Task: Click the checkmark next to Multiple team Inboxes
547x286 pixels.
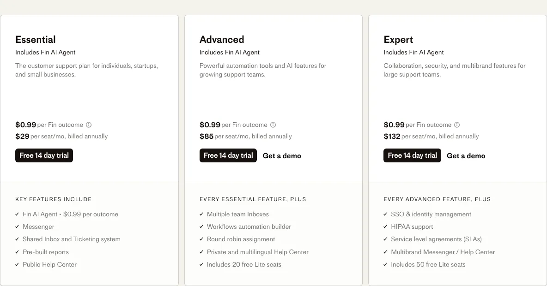Action: coord(201,214)
